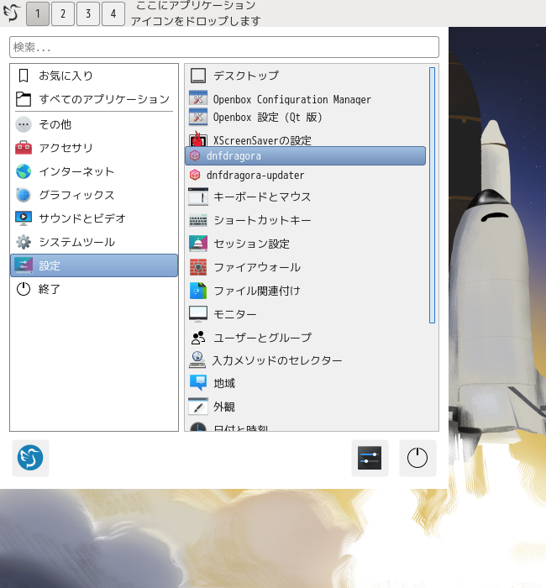Viewport: 546px width, 588px height.
Task: Select the アクセサリ category
Action: tap(94, 148)
